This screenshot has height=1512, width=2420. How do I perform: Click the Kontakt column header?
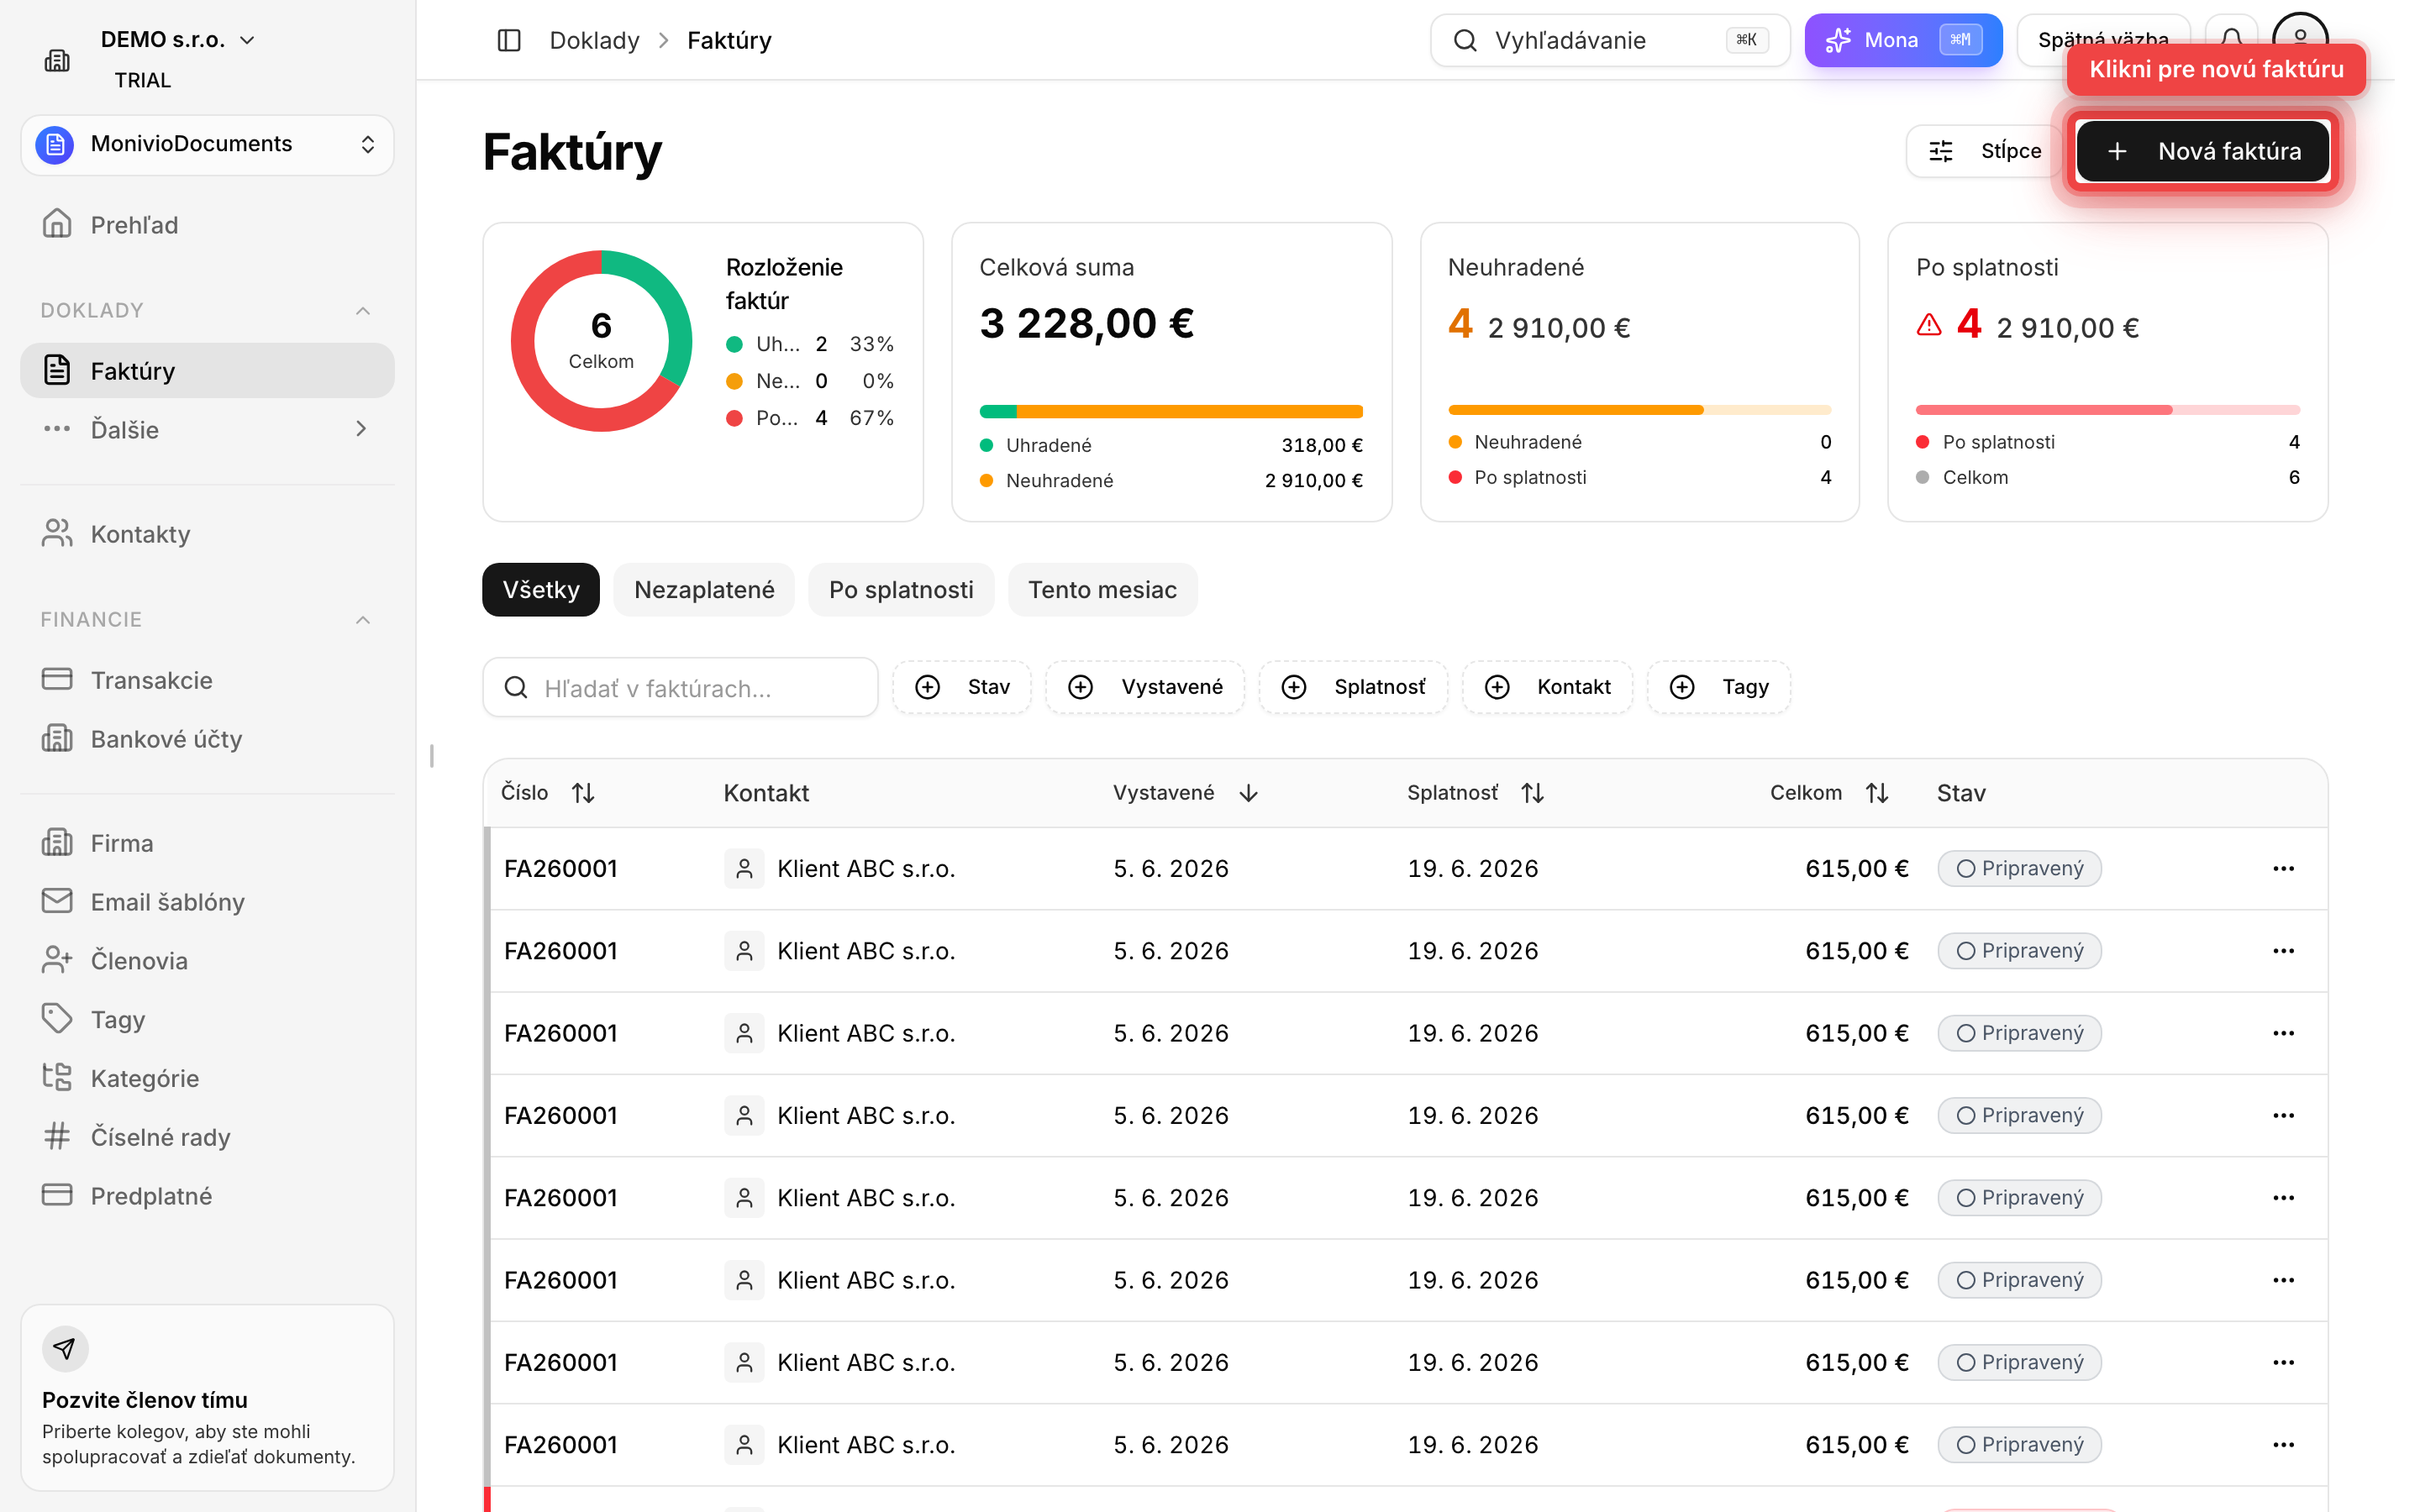click(766, 793)
